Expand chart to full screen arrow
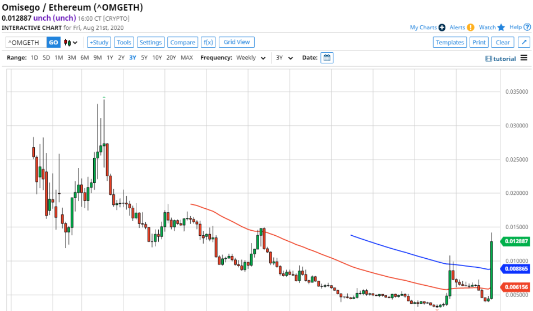This screenshot has height=311, width=533. coord(524,42)
